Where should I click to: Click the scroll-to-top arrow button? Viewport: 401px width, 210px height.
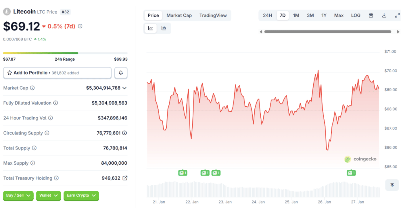click(392, 185)
